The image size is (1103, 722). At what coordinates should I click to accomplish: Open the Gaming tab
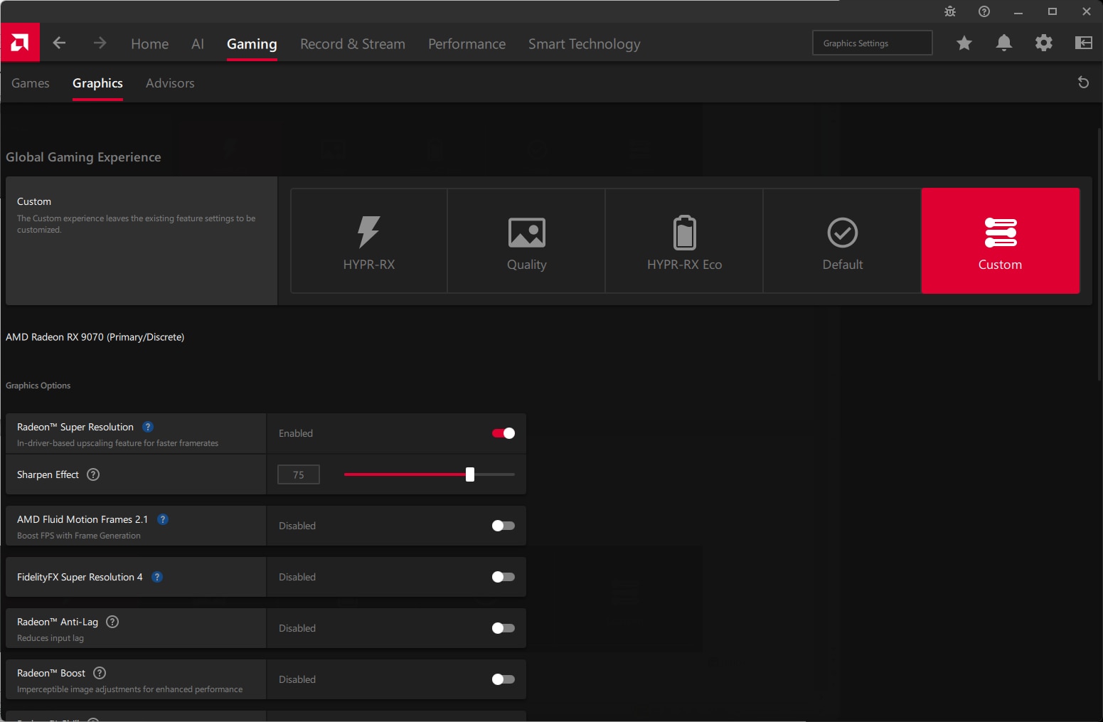tap(252, 43)
